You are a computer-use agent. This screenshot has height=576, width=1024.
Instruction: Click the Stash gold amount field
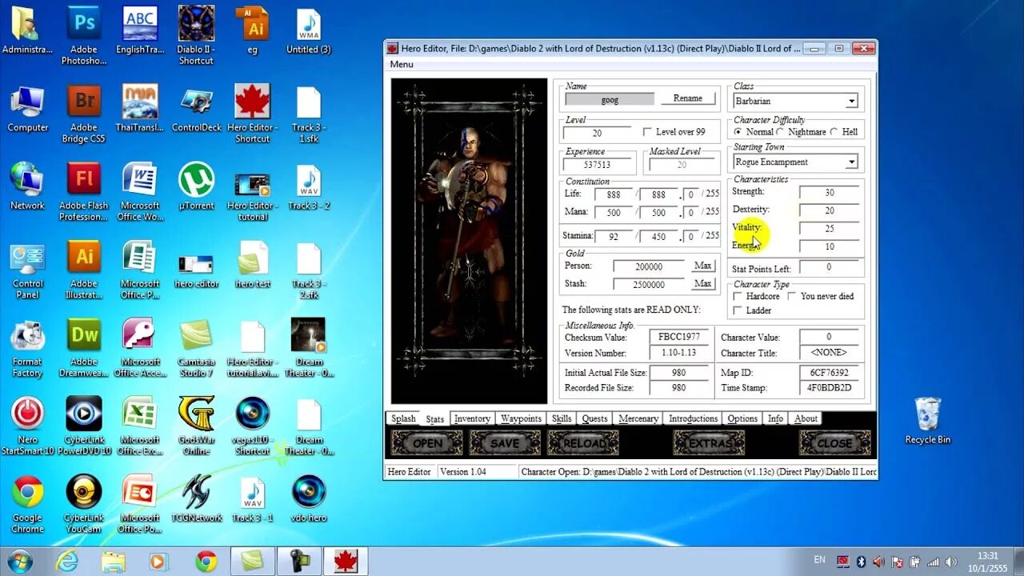pyautogui.click(x=649, y=284)
